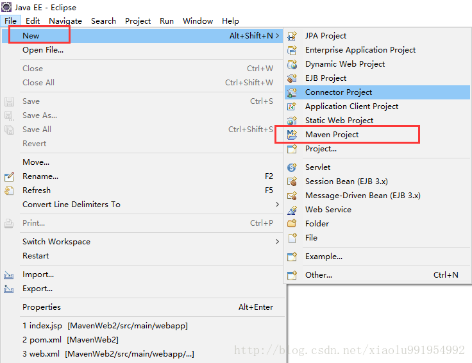Expand Convert Line Delimiters To submenu arrow
This screenshot has width=472, height=363.
pos(277,205)
